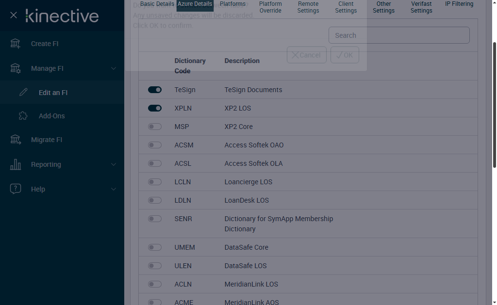Open the Basic Details tab

point(157,4)
